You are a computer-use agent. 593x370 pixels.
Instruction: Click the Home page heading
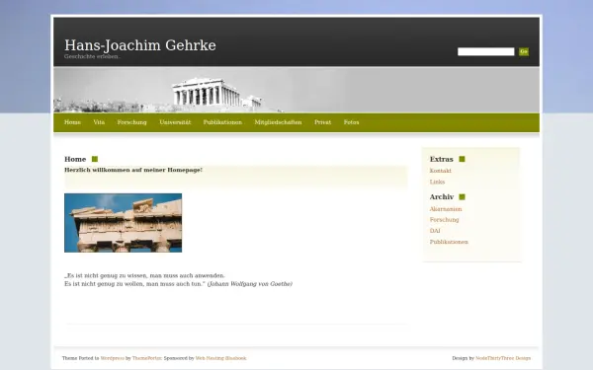(x=75, y=159)
